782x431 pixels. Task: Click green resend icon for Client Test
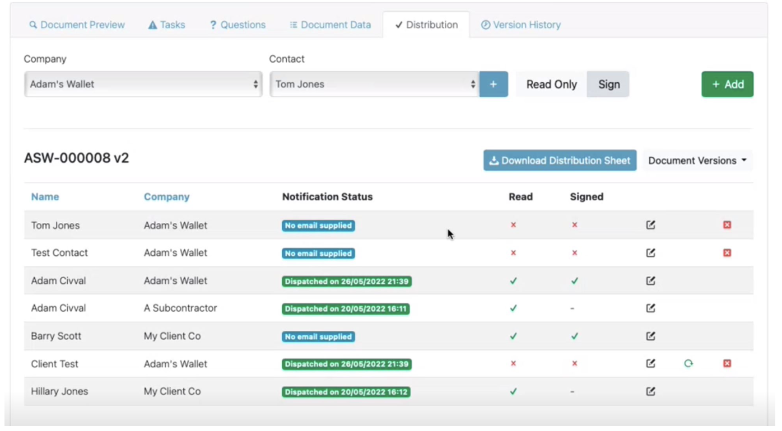tap(688, 364)
